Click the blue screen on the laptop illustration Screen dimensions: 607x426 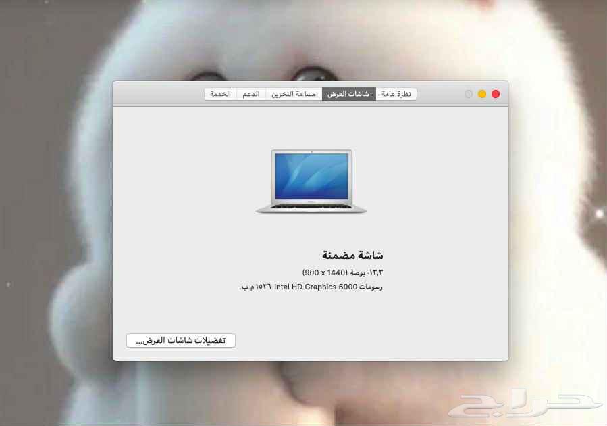[311, 176]
